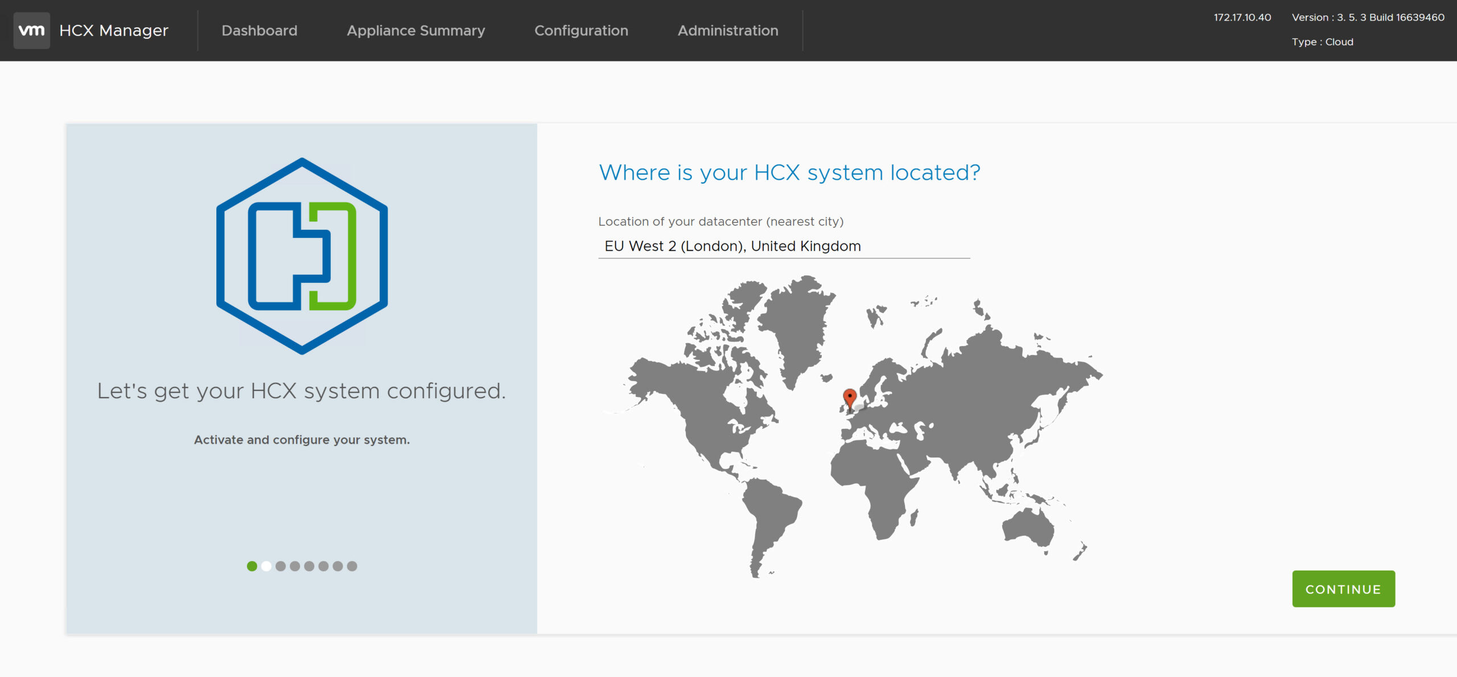Select the last wizard step dot
This screenshot has height=677, width=1457.
352,566
